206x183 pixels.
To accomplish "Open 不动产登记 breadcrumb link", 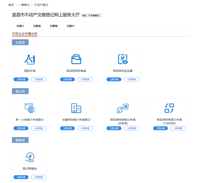I will pos(41,5).
